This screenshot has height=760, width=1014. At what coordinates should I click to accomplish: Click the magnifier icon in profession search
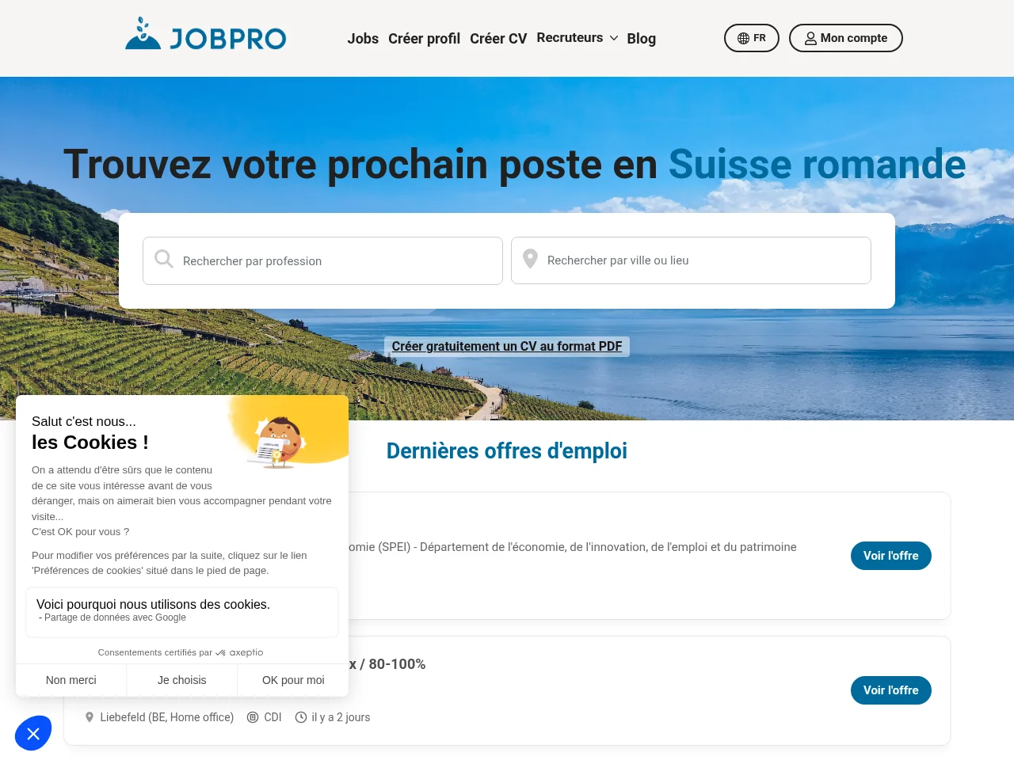pos(164,259)
